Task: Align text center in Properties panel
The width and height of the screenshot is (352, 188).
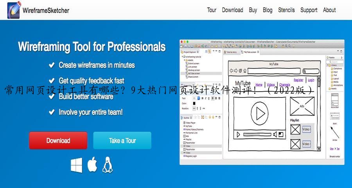Action: click(x=216, y=98)
